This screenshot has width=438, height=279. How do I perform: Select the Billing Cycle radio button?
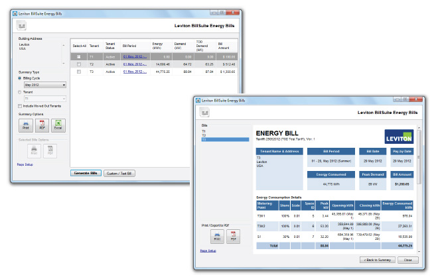click(x=19, y=78)
